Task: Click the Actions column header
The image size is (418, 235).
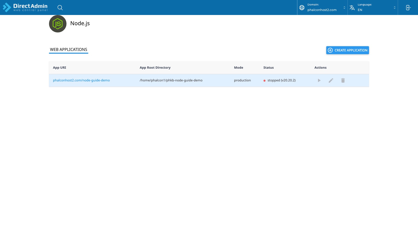Action: coord(320,67)
